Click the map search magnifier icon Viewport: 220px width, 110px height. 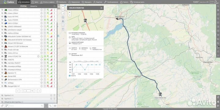[x=218, y=6]
